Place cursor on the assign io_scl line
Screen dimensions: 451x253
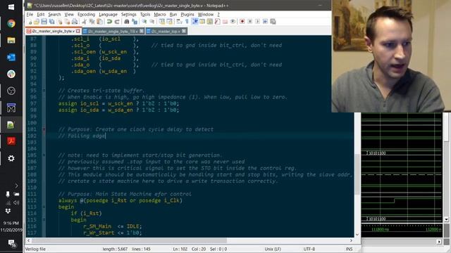[x=118, y=103]
